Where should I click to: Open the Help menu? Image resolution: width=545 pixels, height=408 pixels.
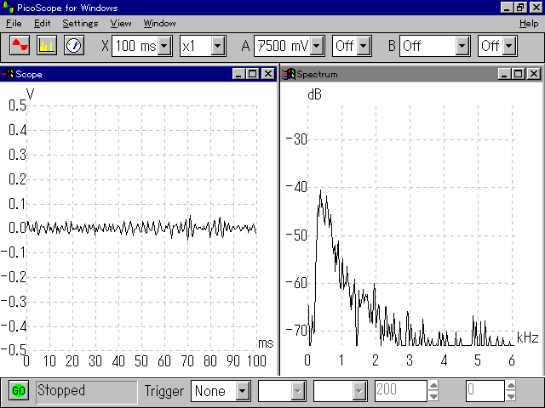pyautogui.click(x=528, y=23)
